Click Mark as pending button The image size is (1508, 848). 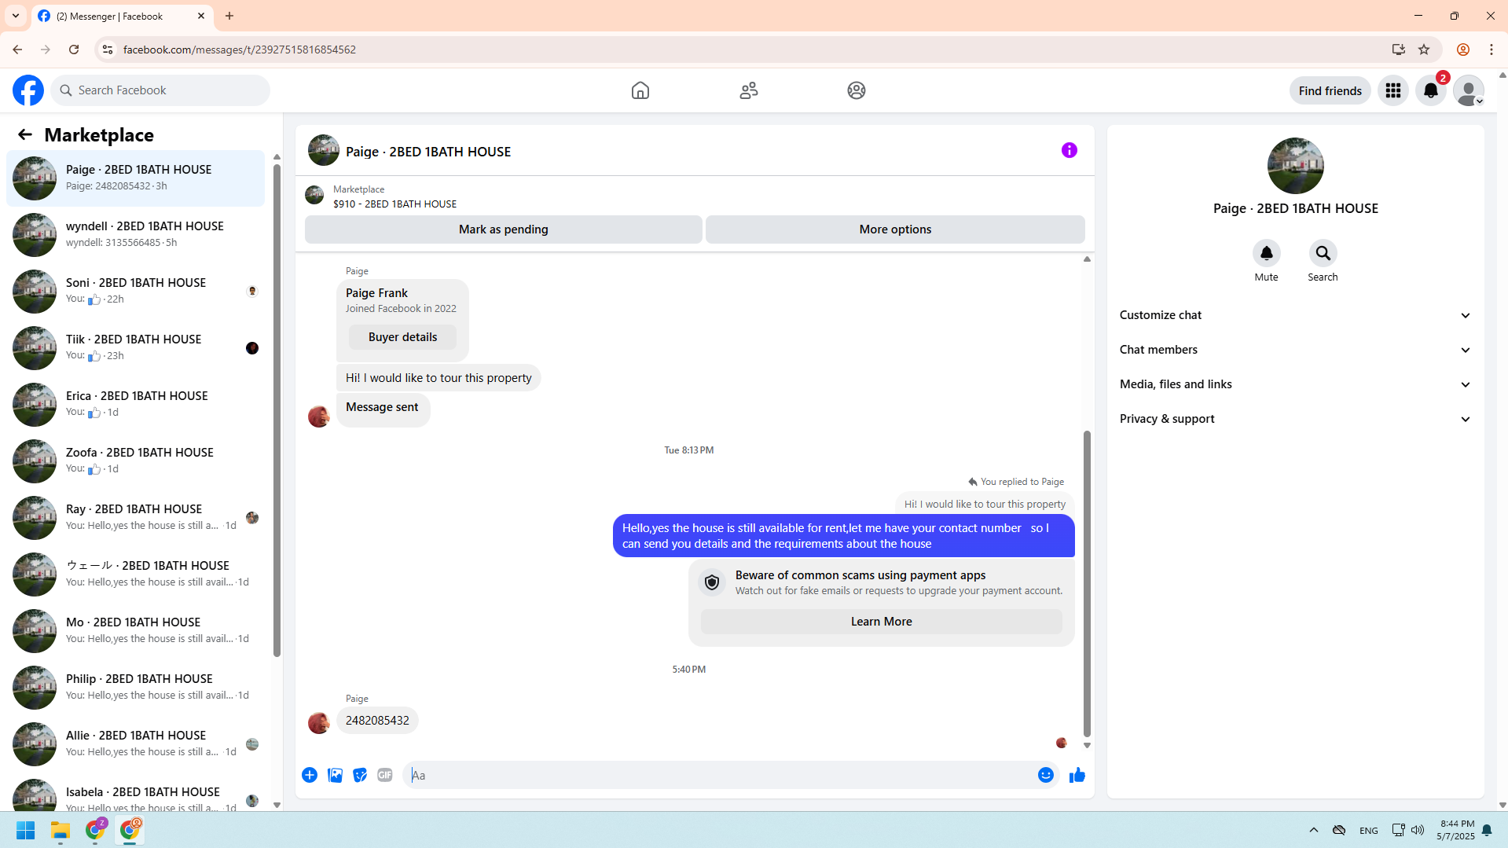504,229
